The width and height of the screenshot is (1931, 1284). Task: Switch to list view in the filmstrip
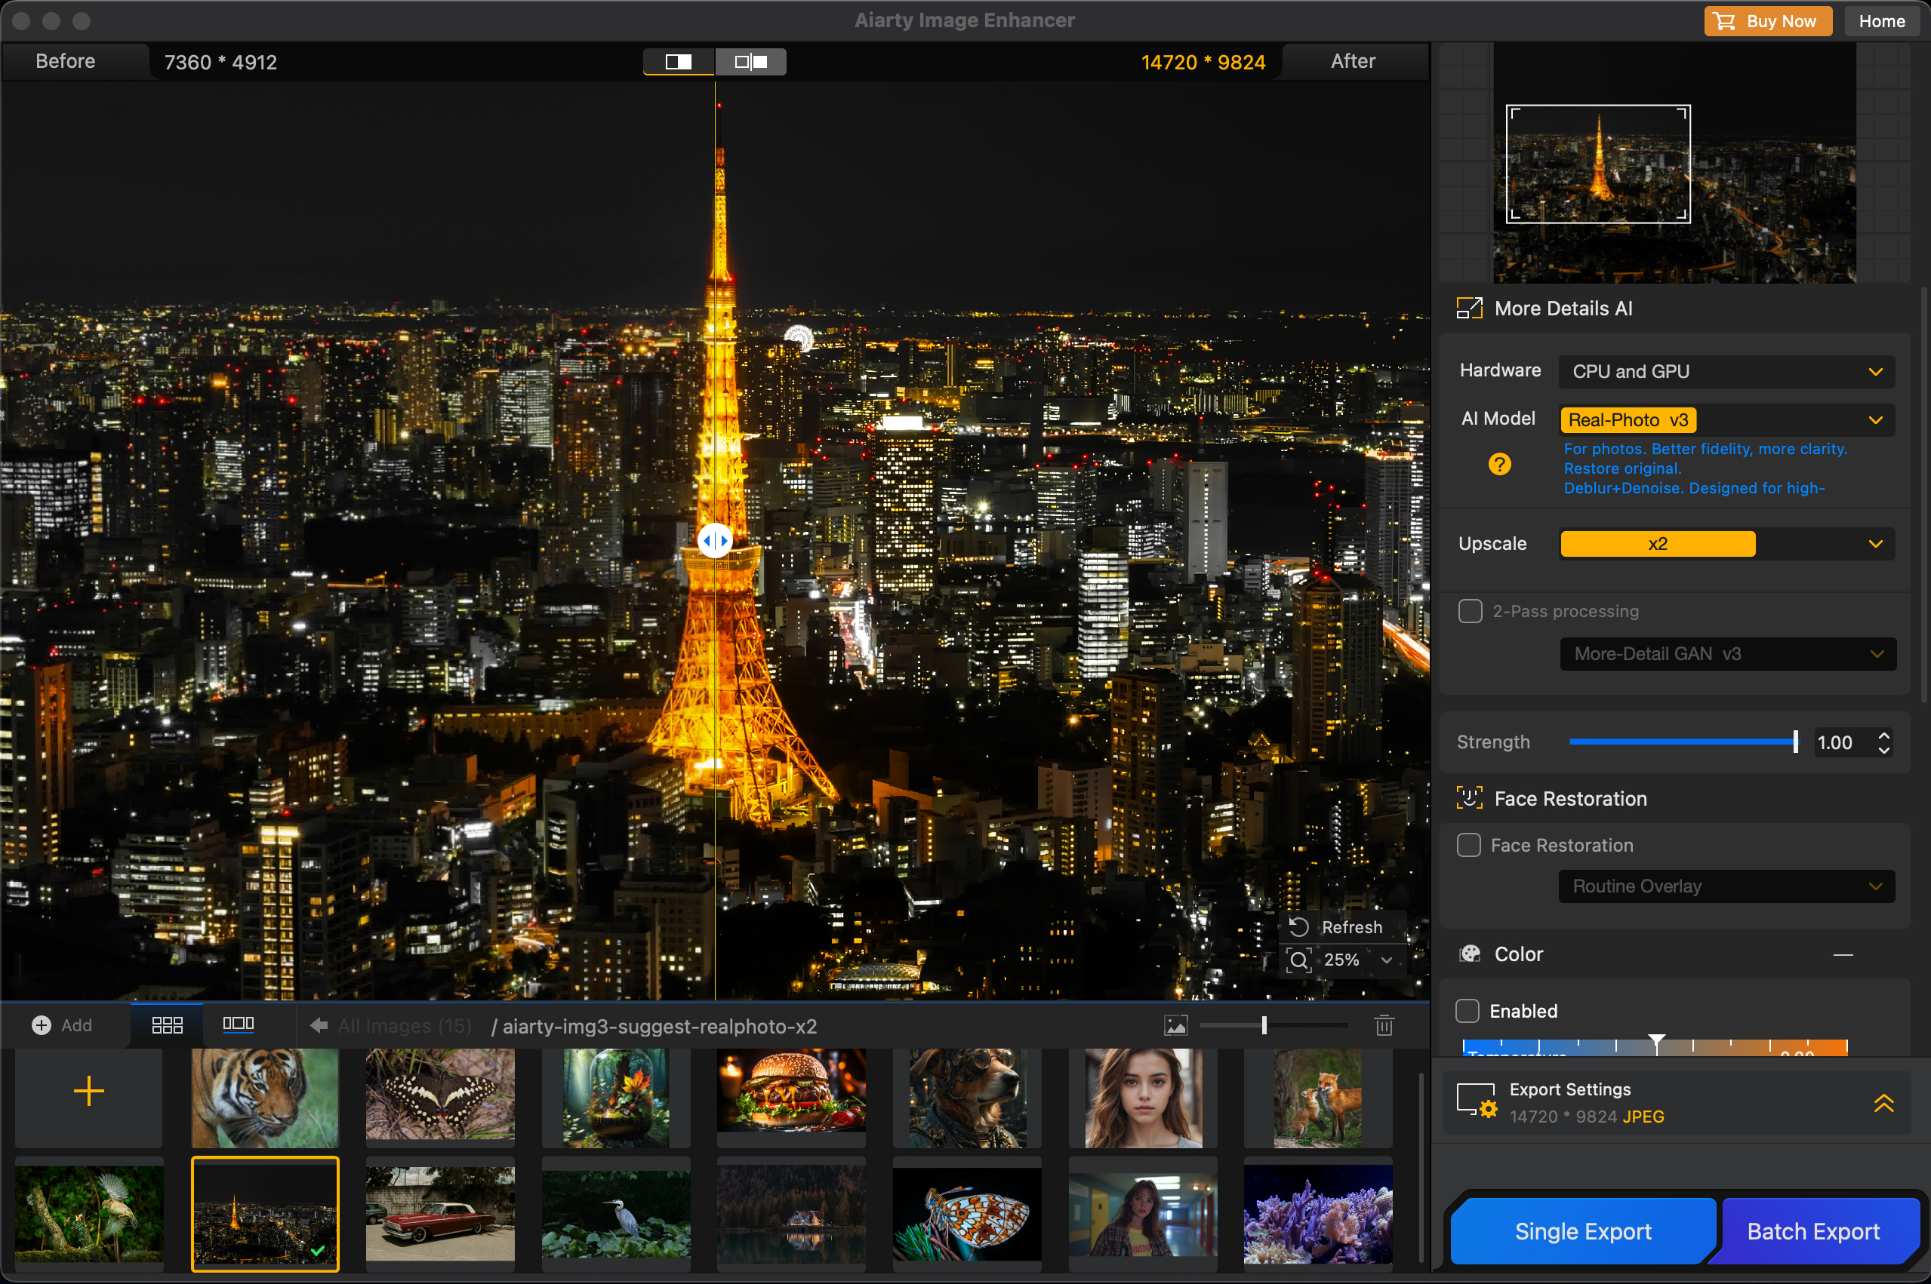237,1024
